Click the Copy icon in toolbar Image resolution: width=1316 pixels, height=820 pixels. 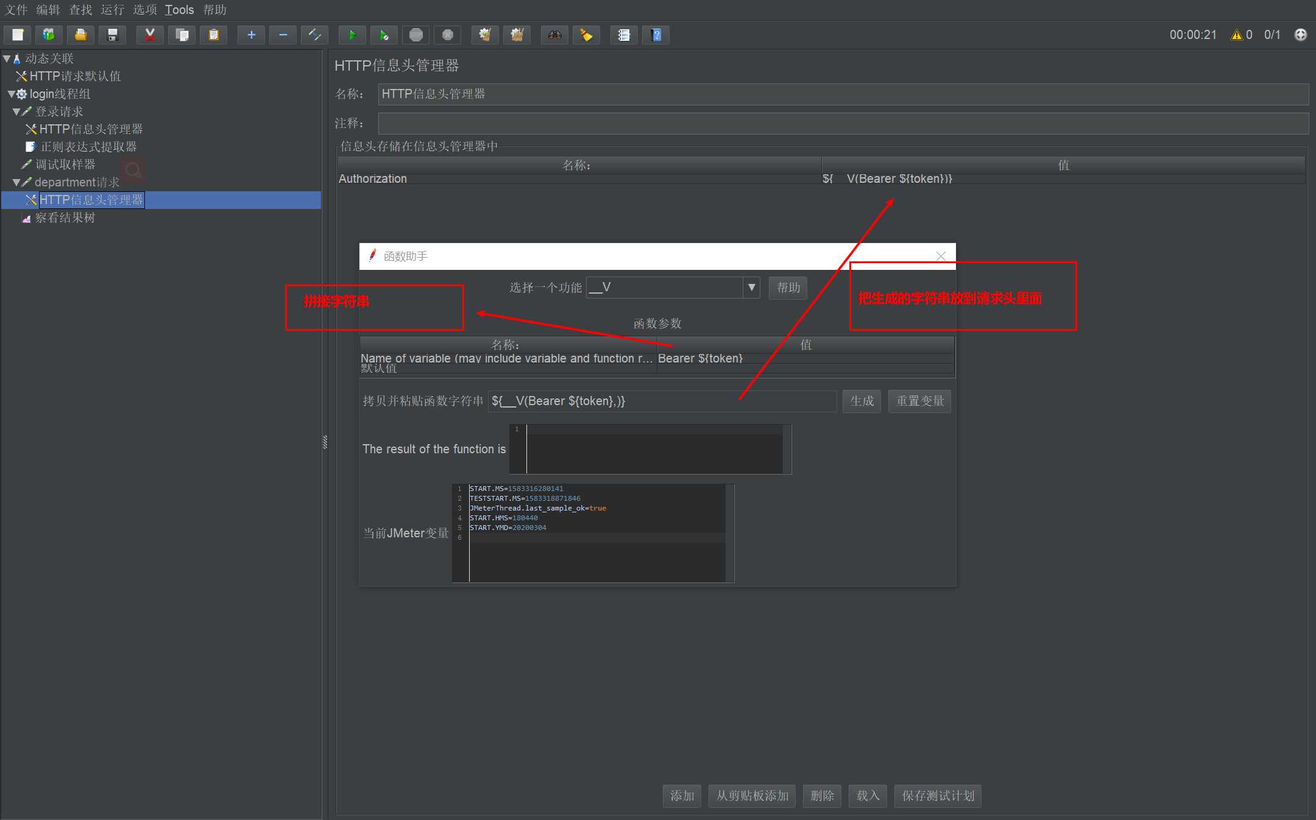pyautogui.click(x=182, y=35)
